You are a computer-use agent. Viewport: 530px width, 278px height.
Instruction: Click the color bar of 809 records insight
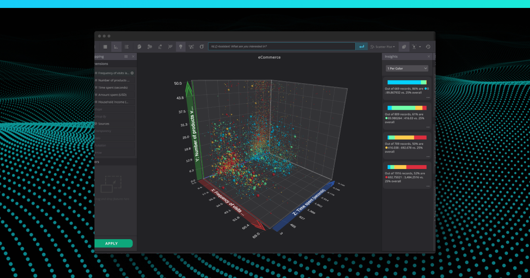pyautogui.click(x=407, y=108)
